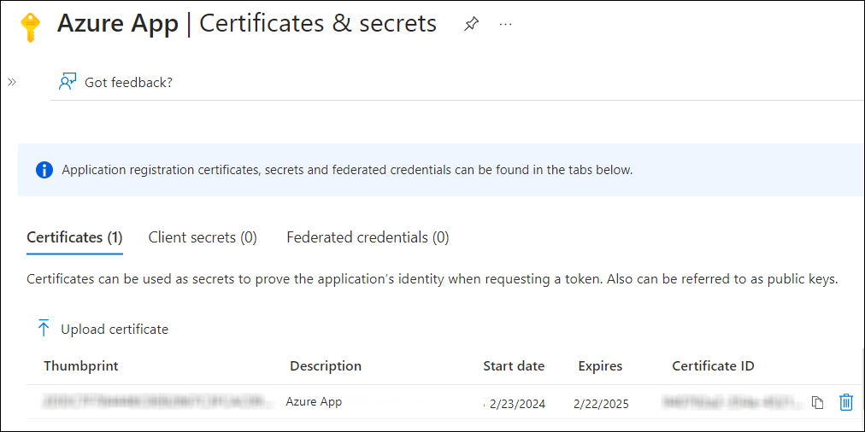865x432 pixels.
Task: Copy the Certificate ID to the clipboard
Action: [x=817, y=402]
